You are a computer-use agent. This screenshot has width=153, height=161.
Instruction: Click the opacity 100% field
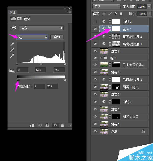point(142,7)
